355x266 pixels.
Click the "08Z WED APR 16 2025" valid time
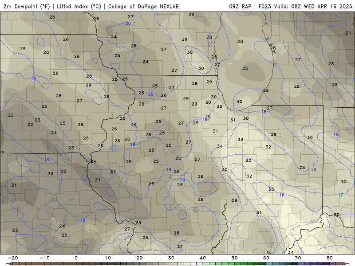[x=321, y=6]
